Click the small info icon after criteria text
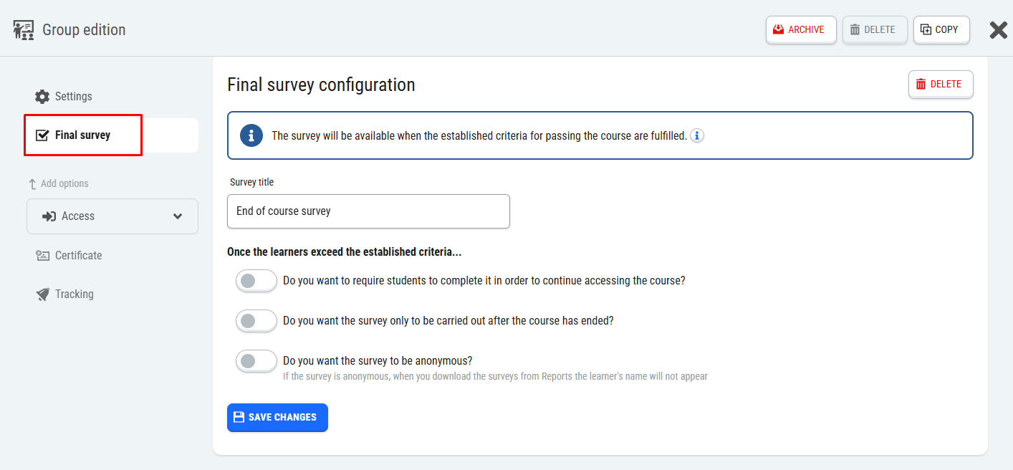1013x470 pixels. point(697,135)
